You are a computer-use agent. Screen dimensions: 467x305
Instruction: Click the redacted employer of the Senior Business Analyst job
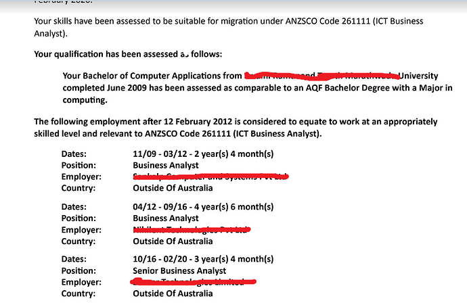point(193,281)
